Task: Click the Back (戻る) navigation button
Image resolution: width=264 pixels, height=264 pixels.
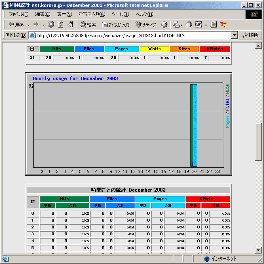Action: point(16,25)
